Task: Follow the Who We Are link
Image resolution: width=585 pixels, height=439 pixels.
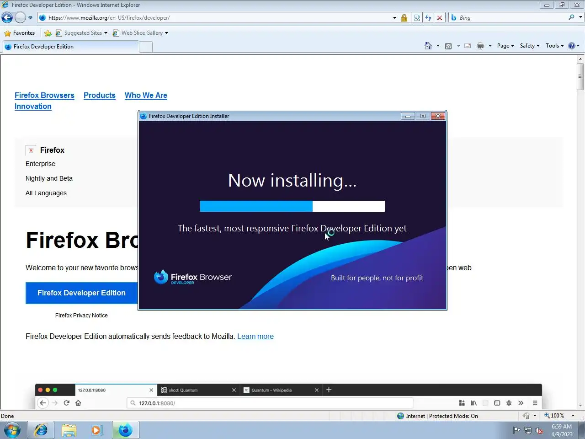Action: tap(146, 95)
